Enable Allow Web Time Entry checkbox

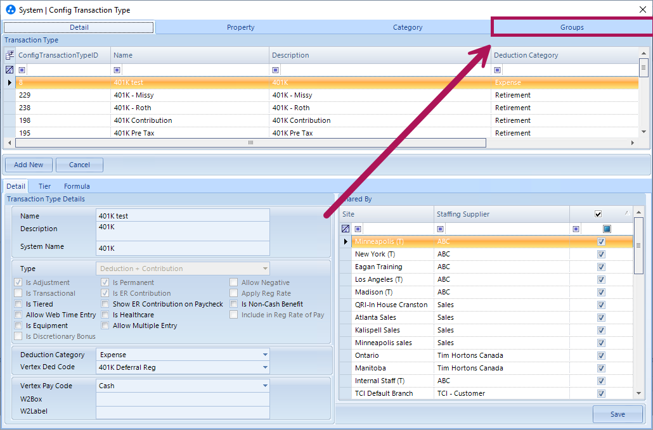tap(18, 315)
